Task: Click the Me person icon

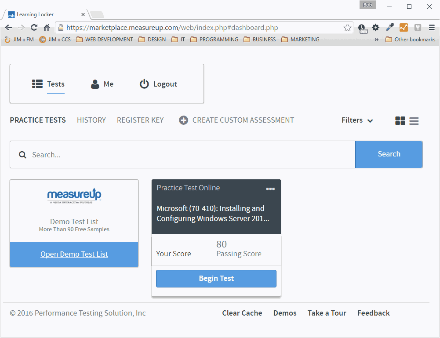Action: 95,84
